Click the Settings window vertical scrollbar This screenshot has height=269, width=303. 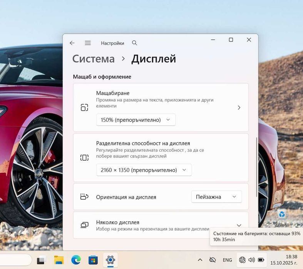(x=257, y=167)
